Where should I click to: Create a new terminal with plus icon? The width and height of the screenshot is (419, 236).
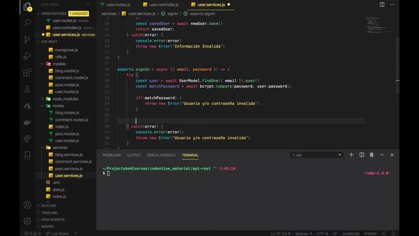[x=351, y=155]
